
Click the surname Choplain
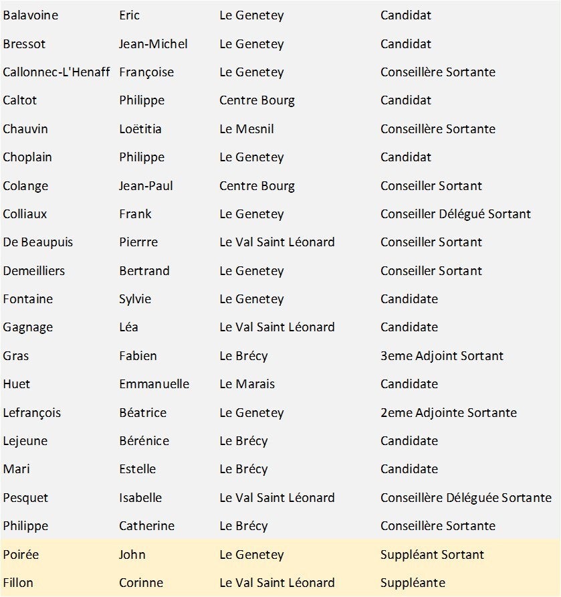(x=27, y=157)
